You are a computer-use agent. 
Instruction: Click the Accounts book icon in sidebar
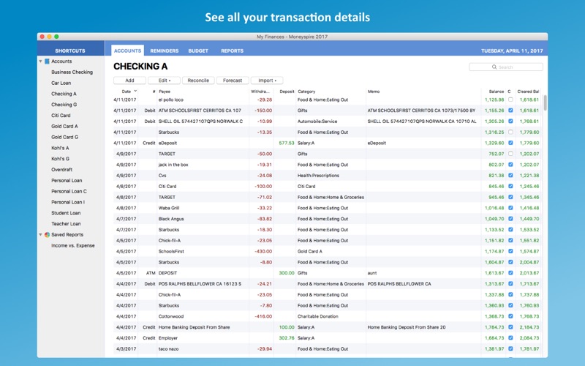[x=47, y=61]
